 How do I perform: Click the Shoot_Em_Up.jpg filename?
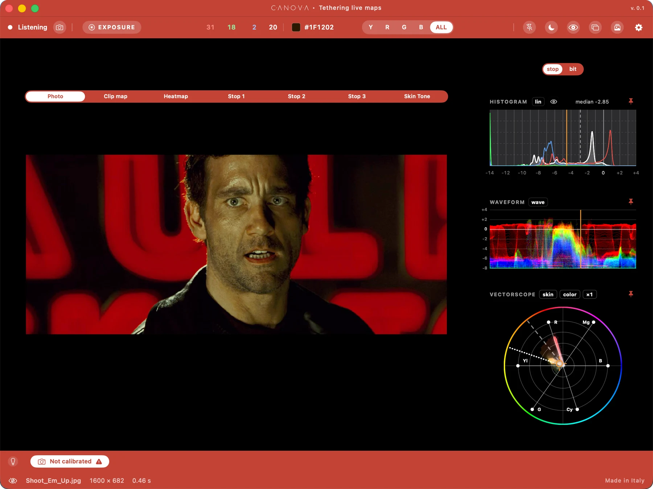(x=53, y=481)
